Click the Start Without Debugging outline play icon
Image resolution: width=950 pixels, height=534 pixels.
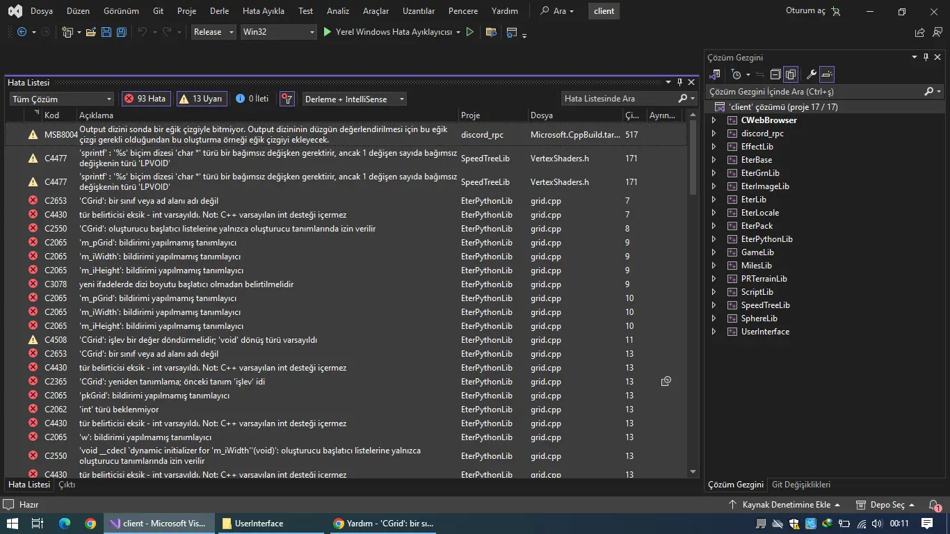point(470,32)
